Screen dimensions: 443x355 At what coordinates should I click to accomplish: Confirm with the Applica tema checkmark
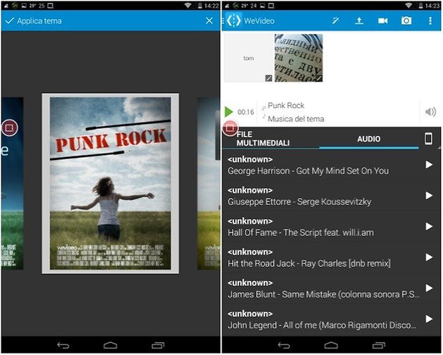[x=10, y=20]
